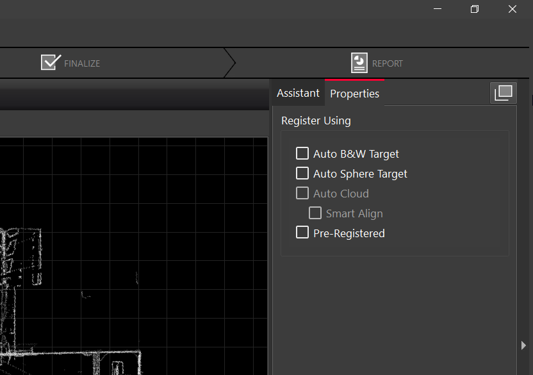
Task: Expand the side panel arrow
Action: coord(523,346)
